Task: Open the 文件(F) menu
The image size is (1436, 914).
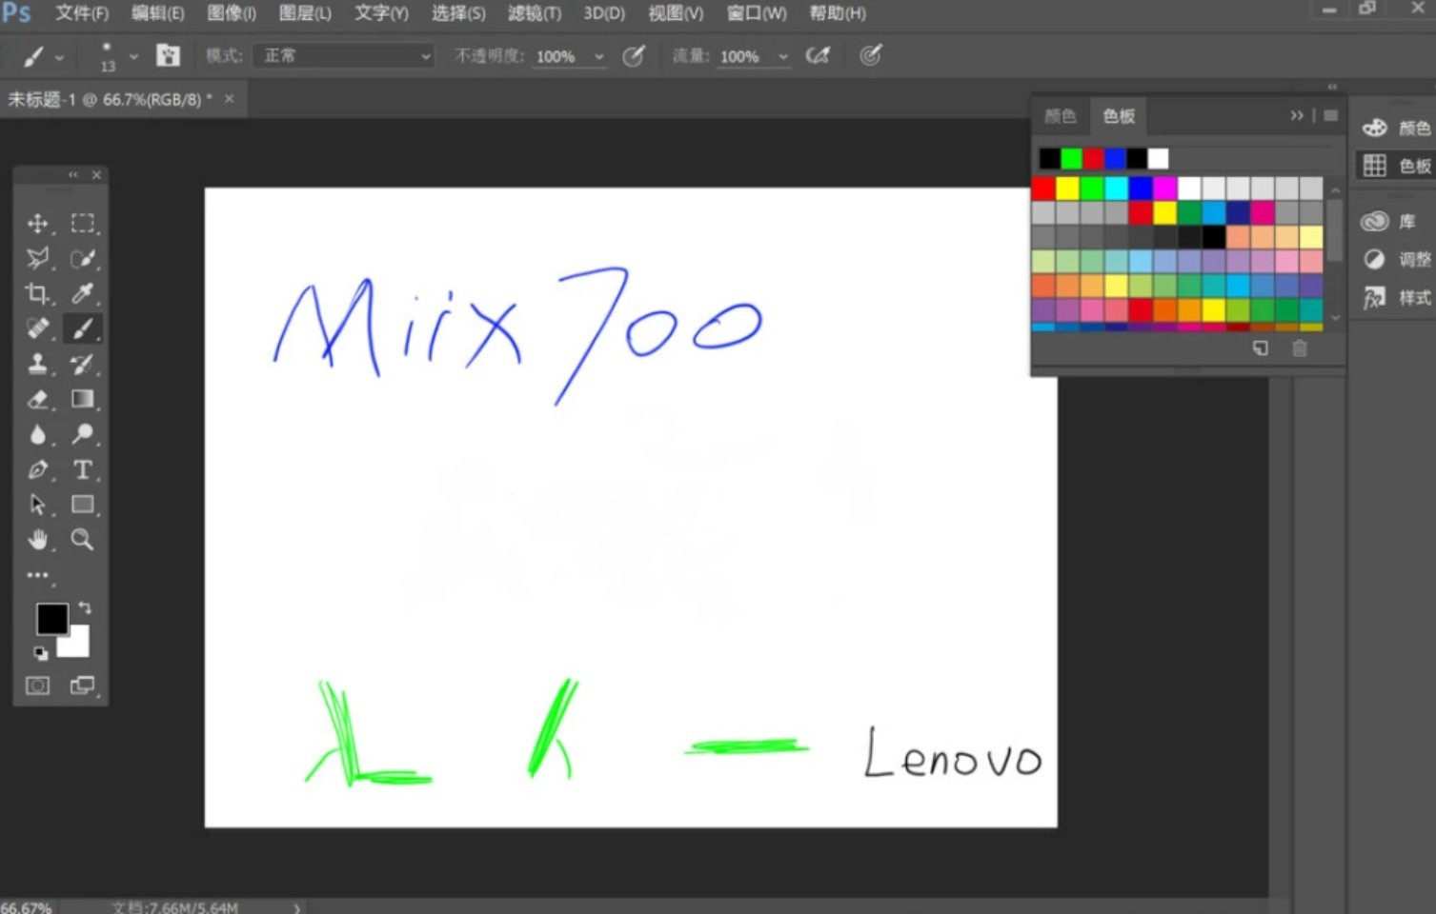Action: tap(82, 13)
